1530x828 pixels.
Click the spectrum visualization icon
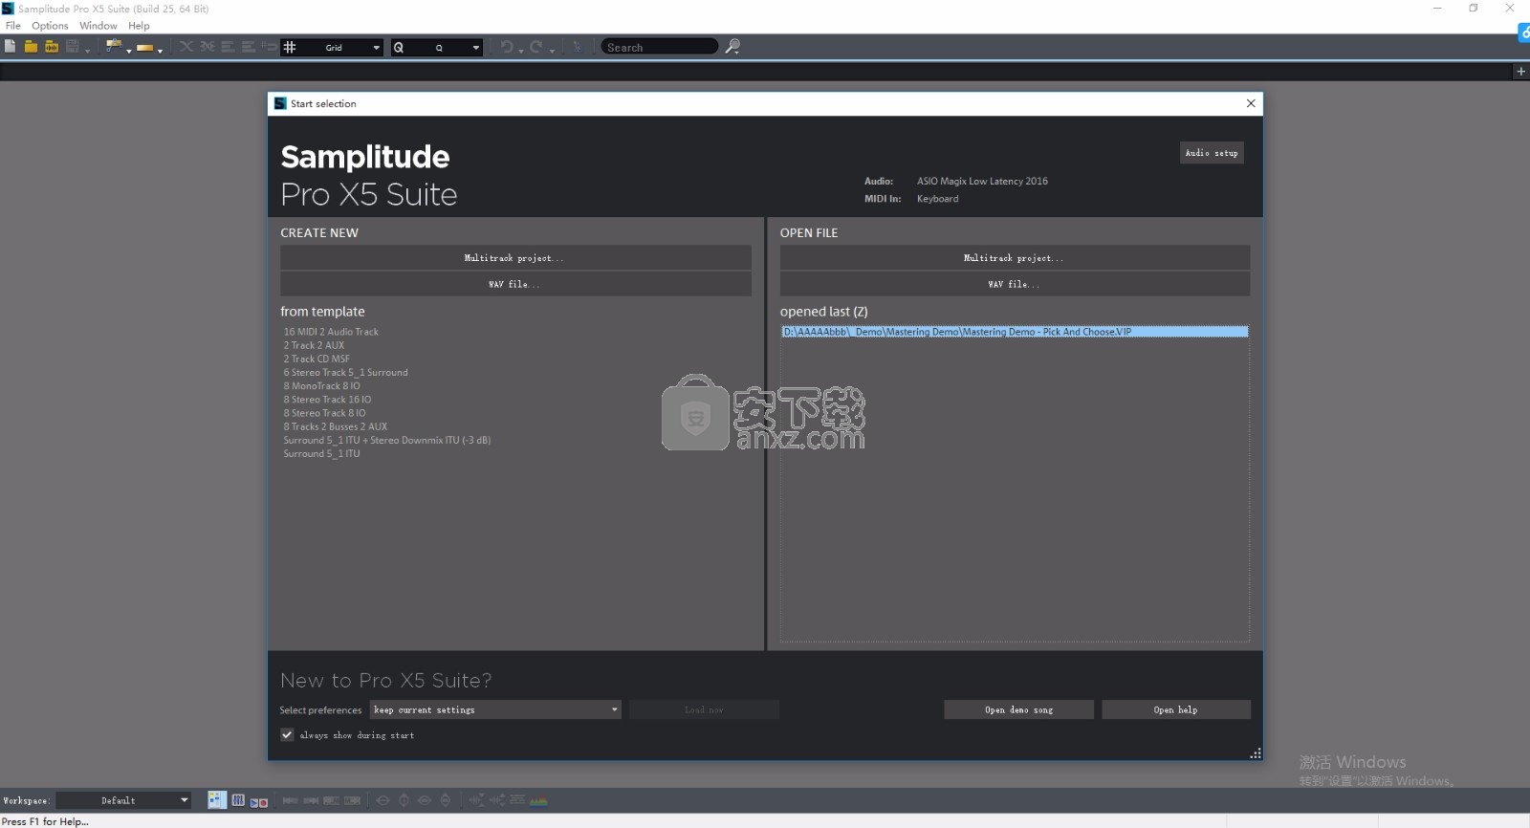click(539, 801)
